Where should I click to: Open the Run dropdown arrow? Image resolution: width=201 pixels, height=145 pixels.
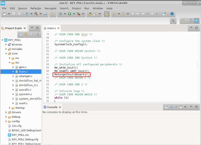click(74, 14)
